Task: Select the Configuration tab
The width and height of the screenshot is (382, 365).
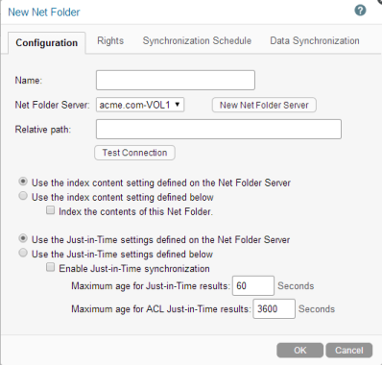Action: click(47, 42)
